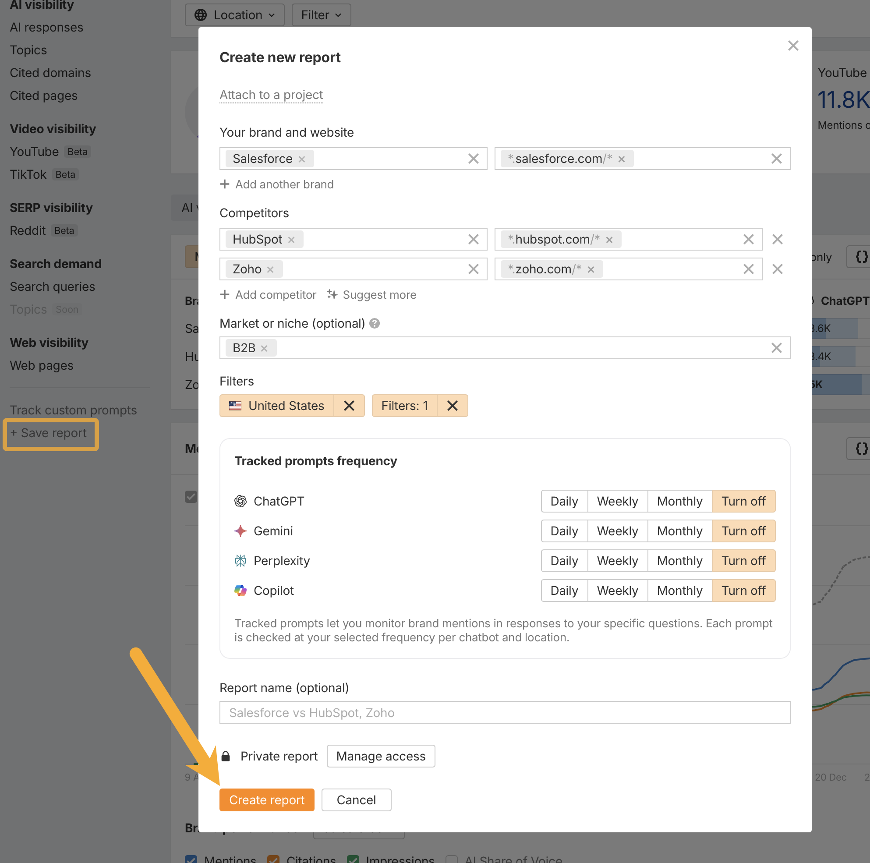
Task: Remove the *.zoho.com/* website tag
Action: click(591, 269)
